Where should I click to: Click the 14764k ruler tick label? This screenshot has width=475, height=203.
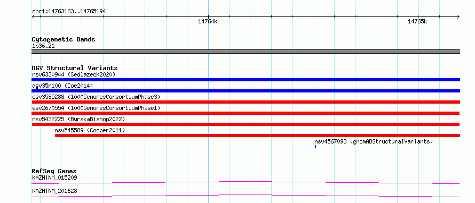click(x=208, y=21)
